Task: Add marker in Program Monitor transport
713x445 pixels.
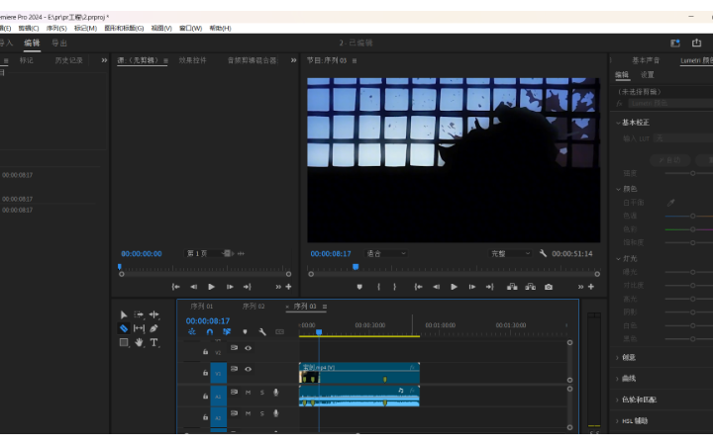Action: tap(359, 287)
